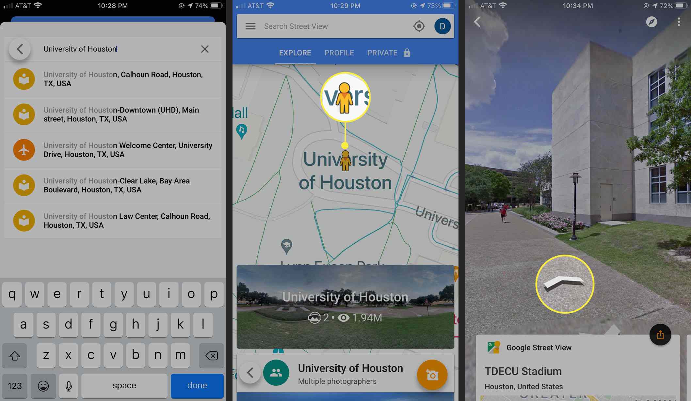This screenshot has width=691, height=401.
Task: Tap done on the keyboard
Action: pos(197,385)
